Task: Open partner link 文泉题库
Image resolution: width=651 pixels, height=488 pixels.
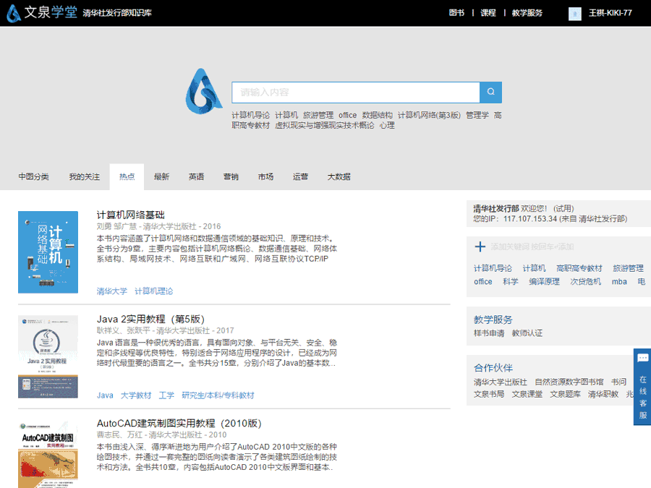Action: (566, 394)
